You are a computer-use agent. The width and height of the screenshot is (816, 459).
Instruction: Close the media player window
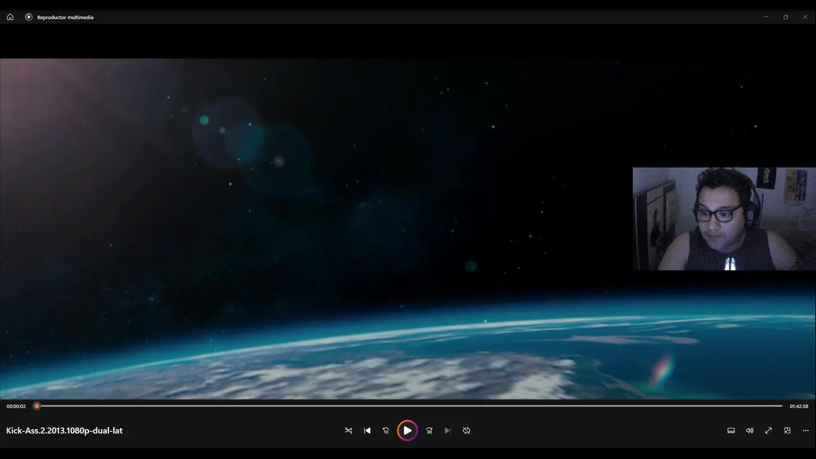(x=805, y=17)
